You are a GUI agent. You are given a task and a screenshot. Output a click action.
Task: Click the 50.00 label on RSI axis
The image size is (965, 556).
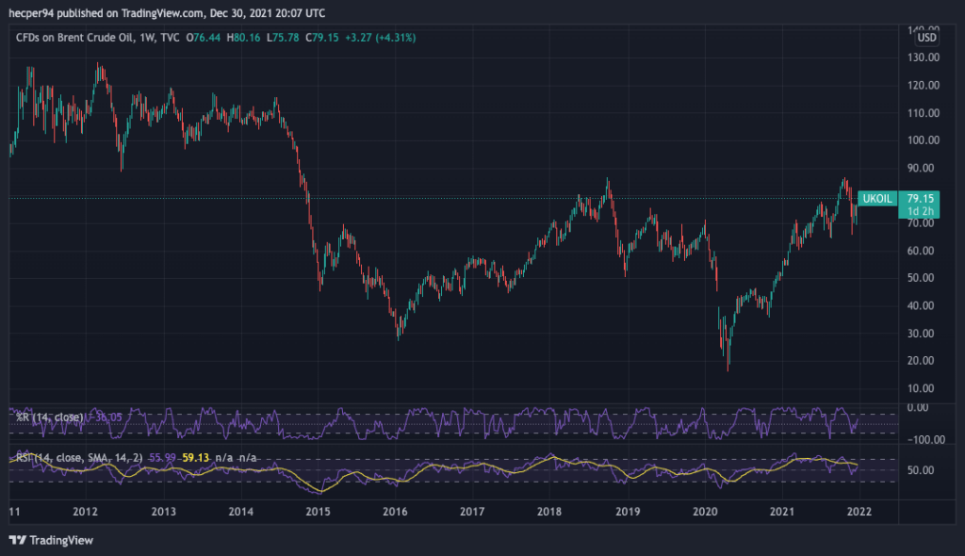point(921,470)
